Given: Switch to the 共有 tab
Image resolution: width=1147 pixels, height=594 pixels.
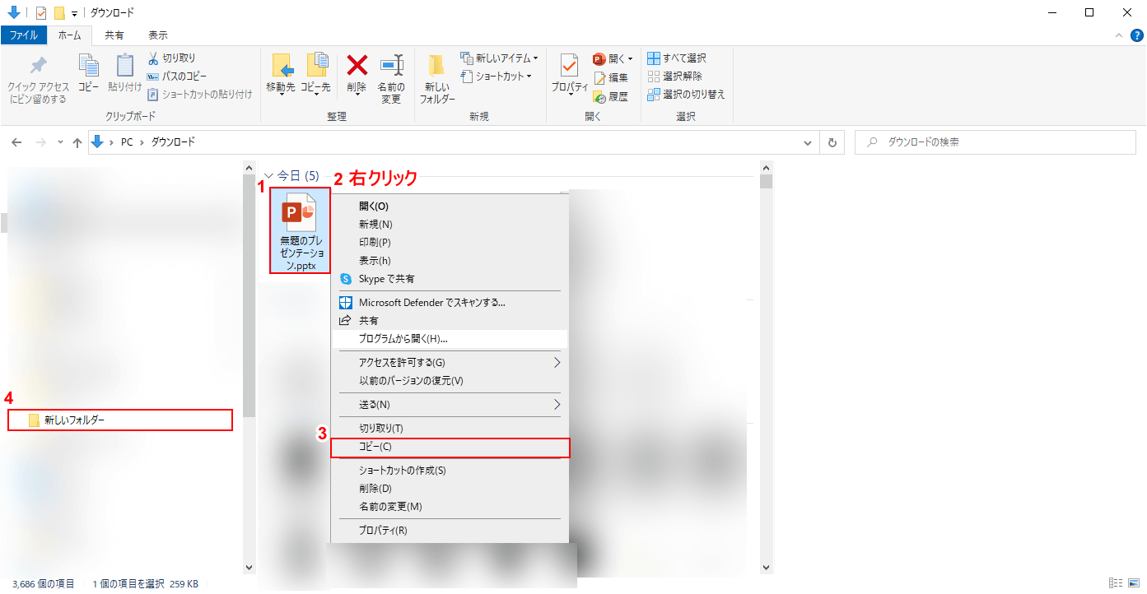Looking at the screenshot, I should (114, 35).
